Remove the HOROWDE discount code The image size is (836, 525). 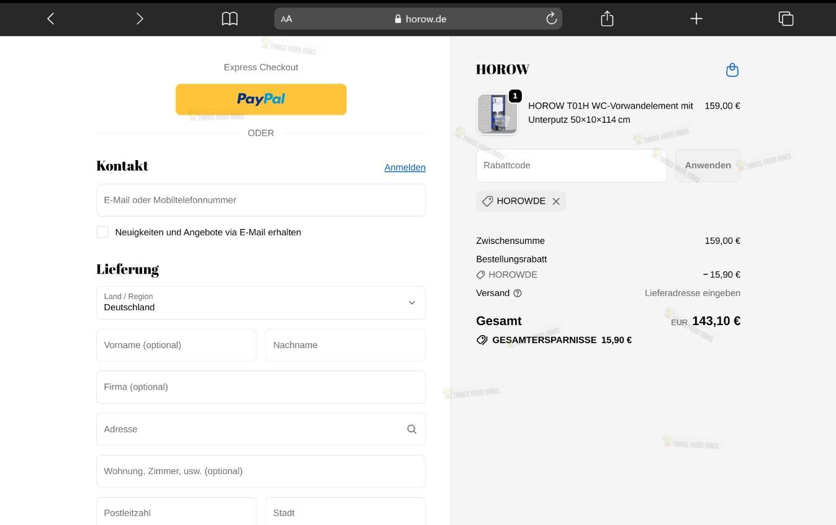(x=556, y=201)
